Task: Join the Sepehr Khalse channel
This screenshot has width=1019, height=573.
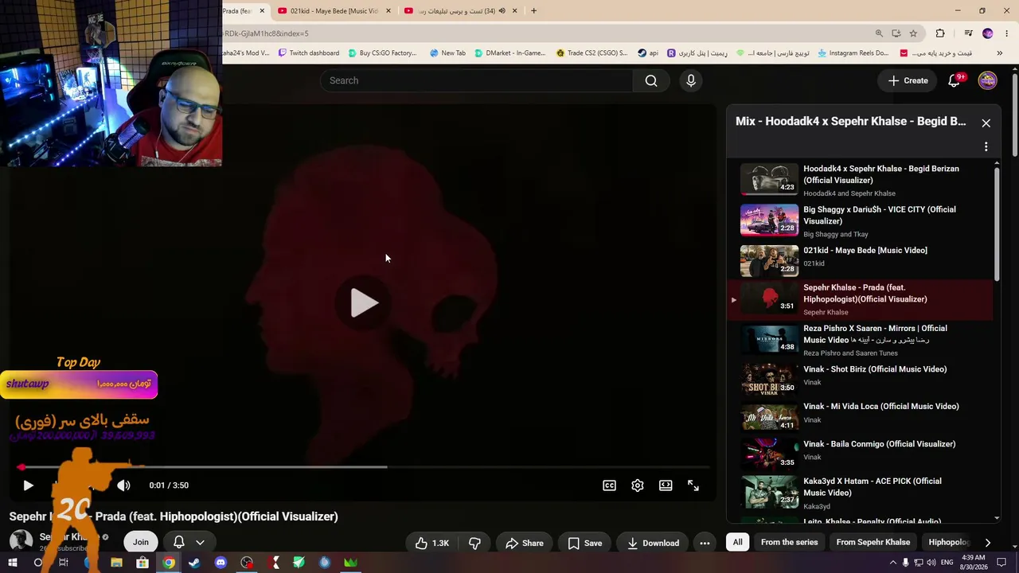Action: pyautogui.click(x=140, y=542)
